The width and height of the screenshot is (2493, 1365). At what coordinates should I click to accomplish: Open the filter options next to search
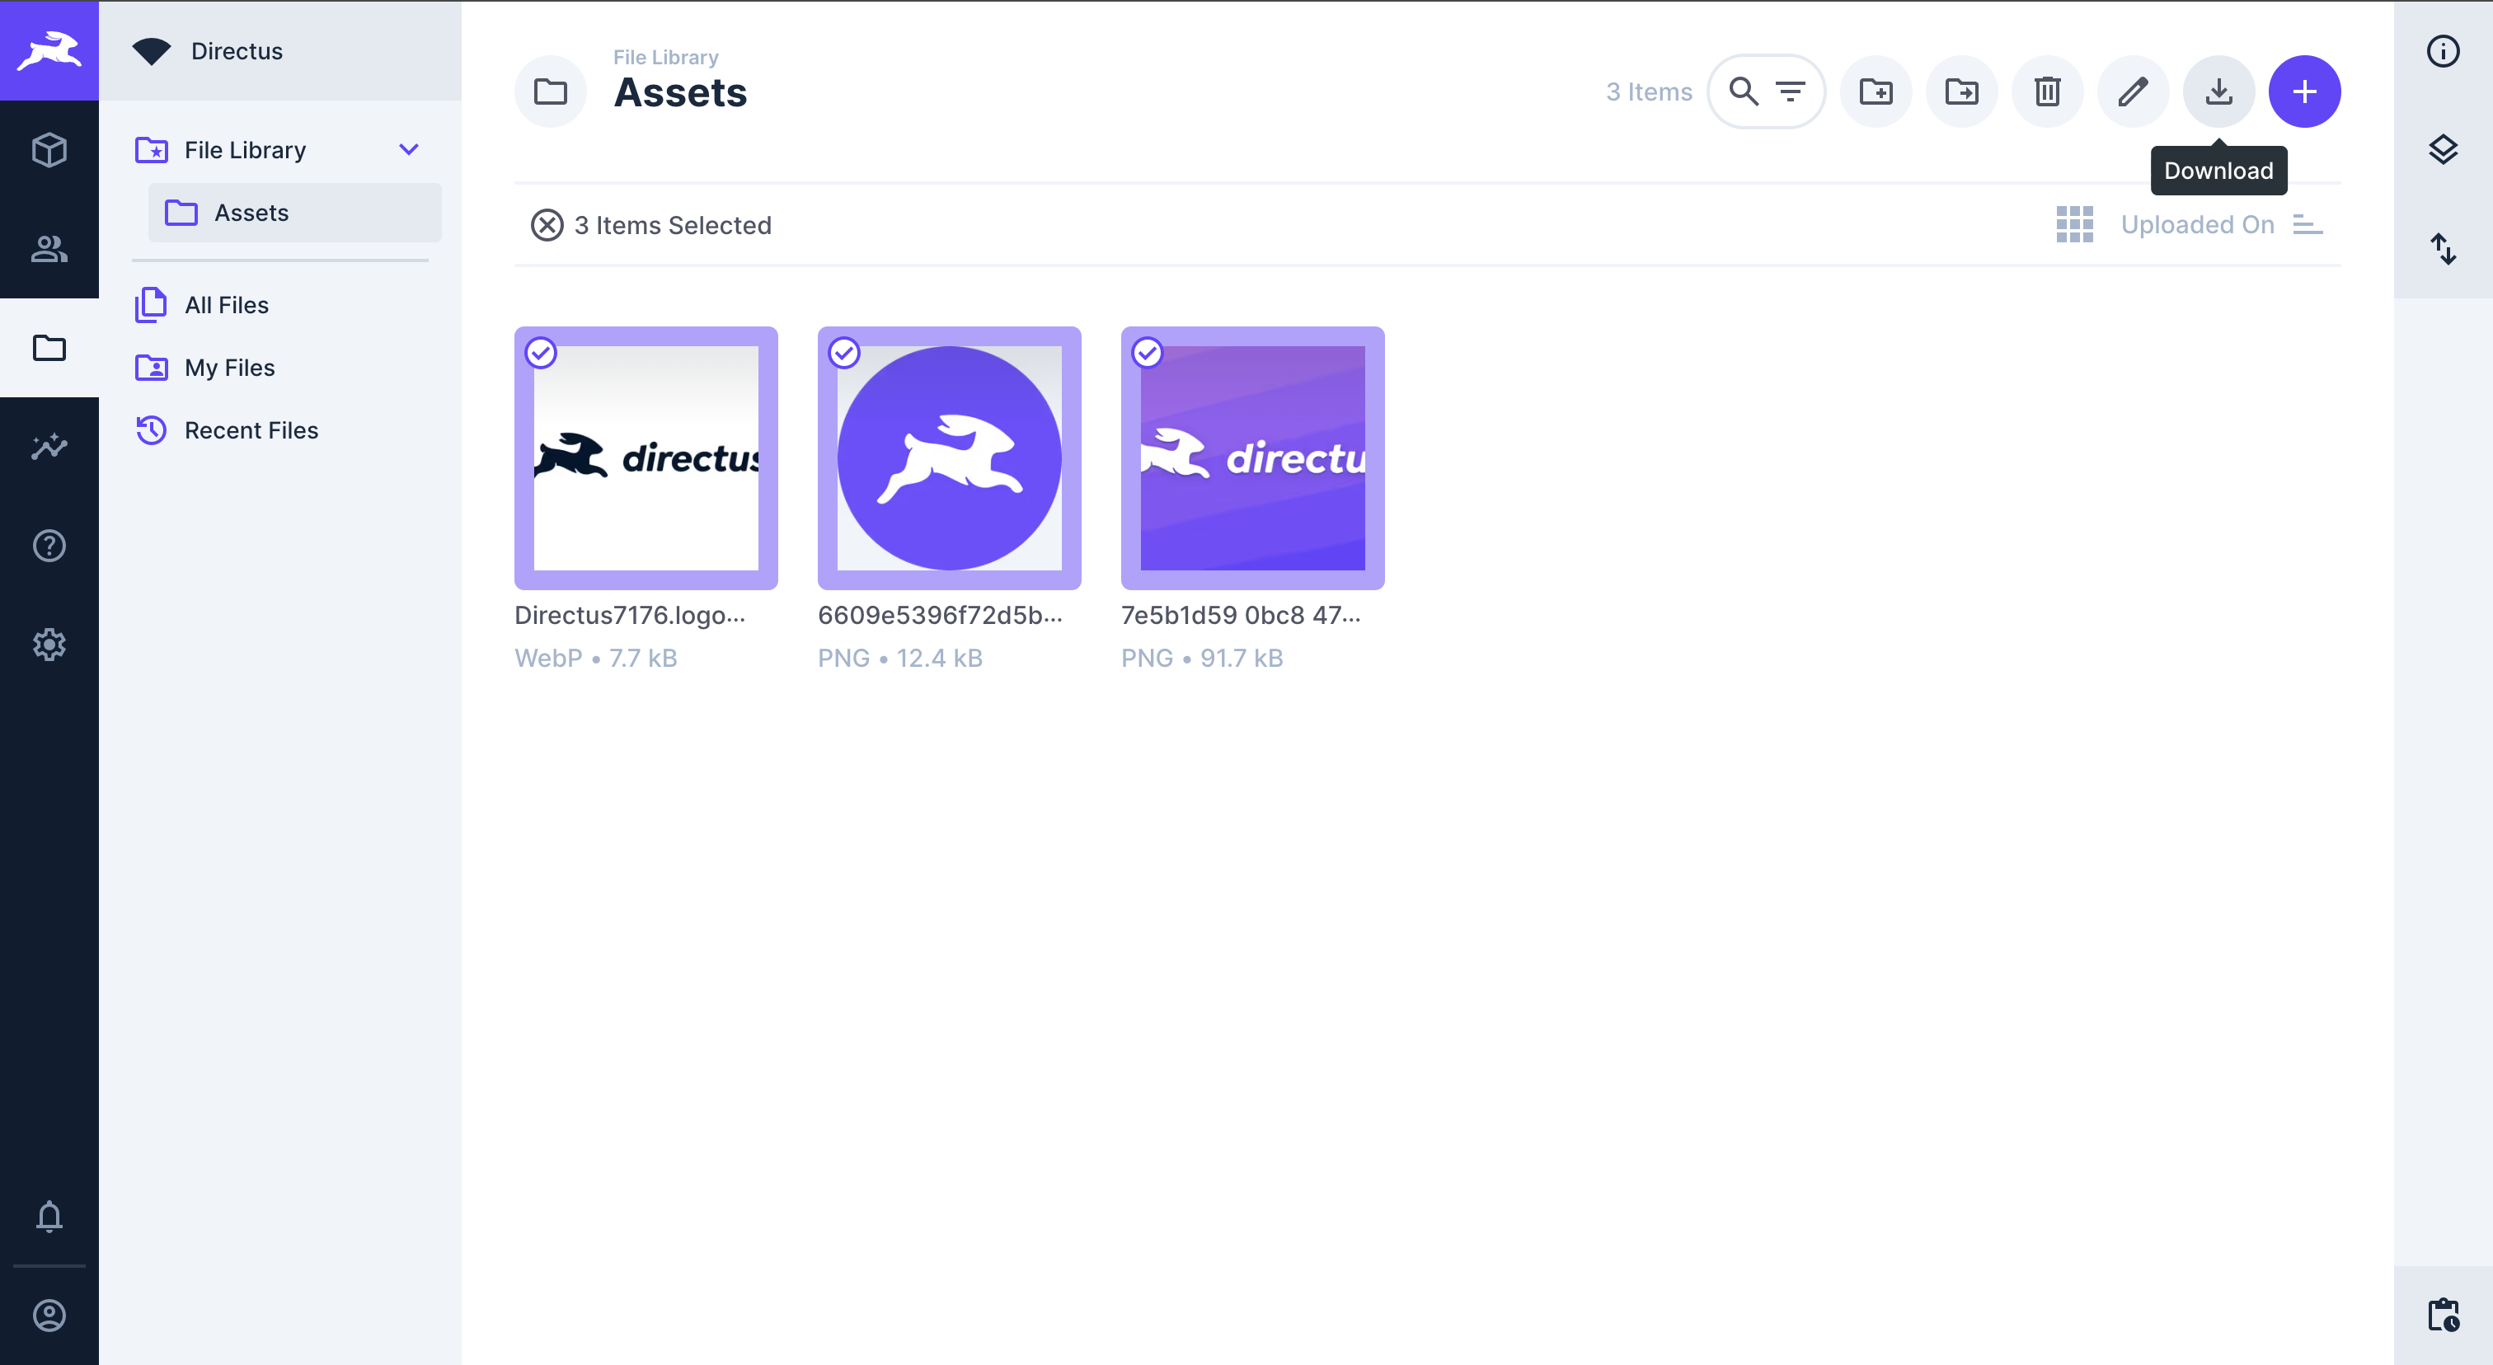click(x=1792, y=91)
